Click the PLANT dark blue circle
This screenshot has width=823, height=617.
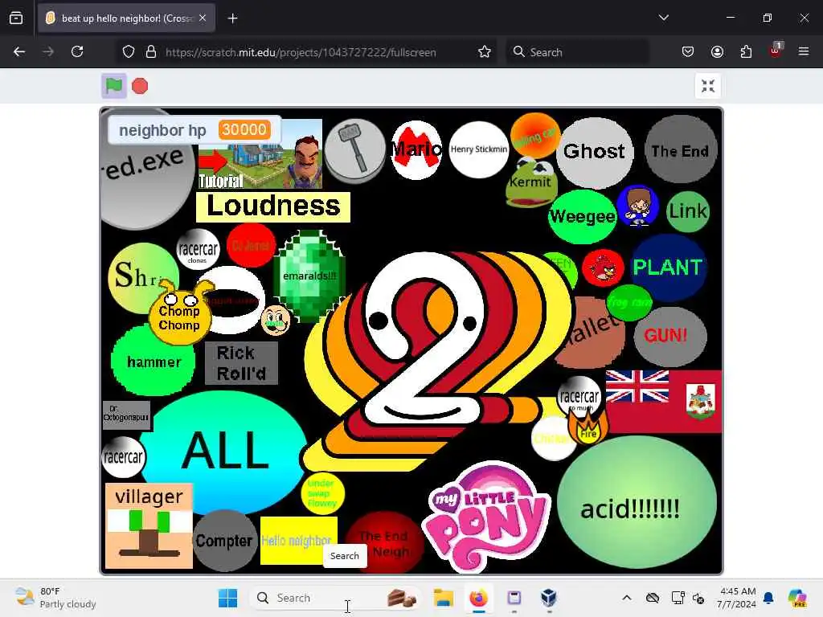pyautogui.click(x=668, y=267)
